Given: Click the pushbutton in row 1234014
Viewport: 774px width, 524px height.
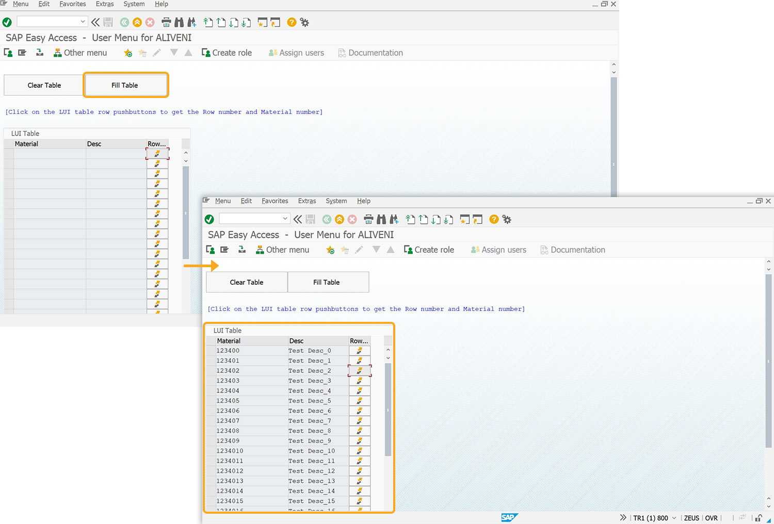Looking at the screenshot, I should [x=360, y=491].
